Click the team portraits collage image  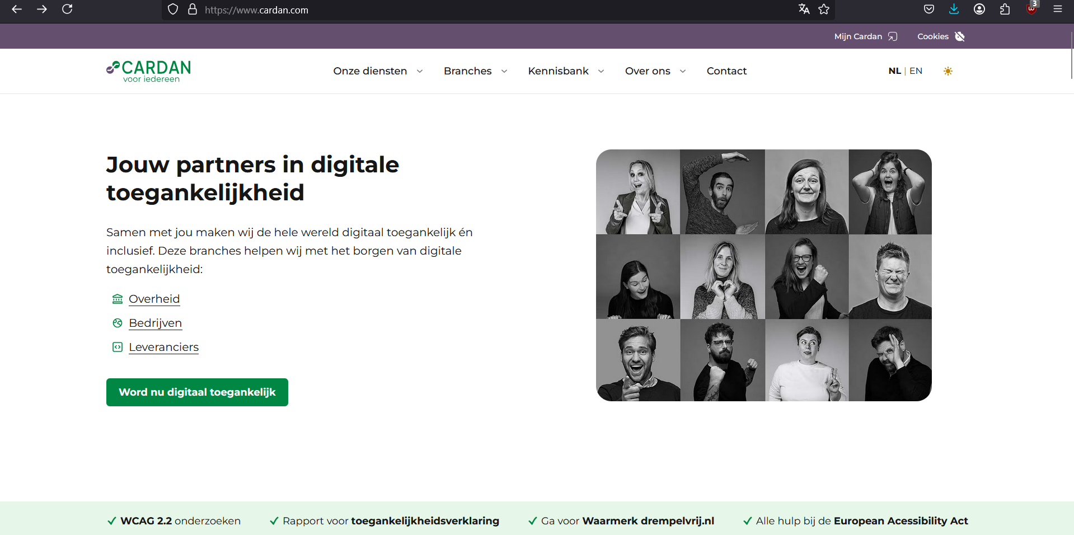click(x=763, y=275)
